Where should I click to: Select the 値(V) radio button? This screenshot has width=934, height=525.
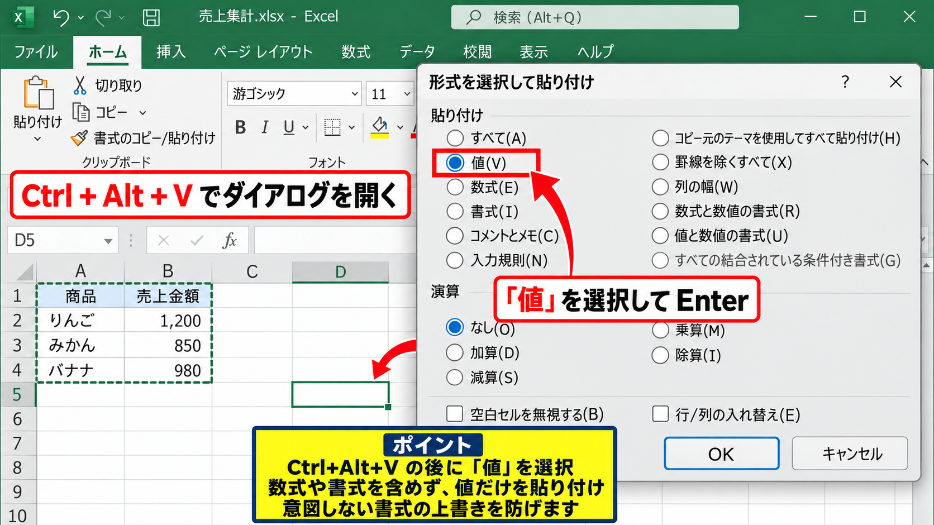click(x=455, y=163)
